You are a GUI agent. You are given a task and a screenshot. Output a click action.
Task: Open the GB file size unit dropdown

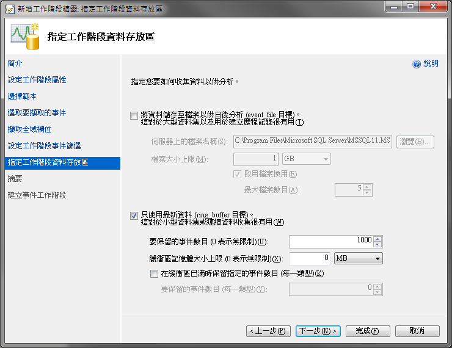pos(307,159)
